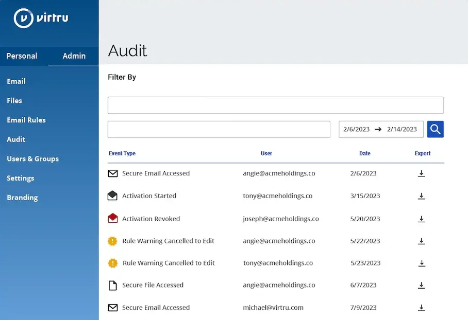The height and width of the screenshot is (320, 468).
Task: Download export for Secure File Accessed row
Action: (x=421, y=285)
